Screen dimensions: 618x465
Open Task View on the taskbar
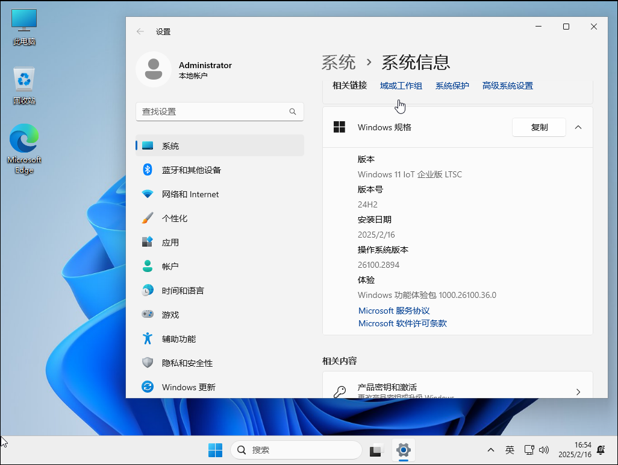click(376, 450)
